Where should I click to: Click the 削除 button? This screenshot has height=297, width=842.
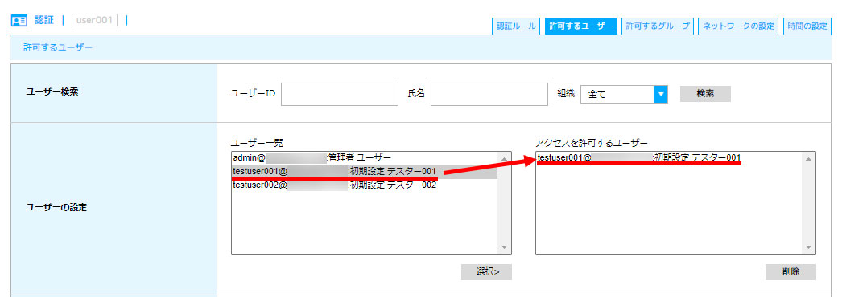pos(790,272)
